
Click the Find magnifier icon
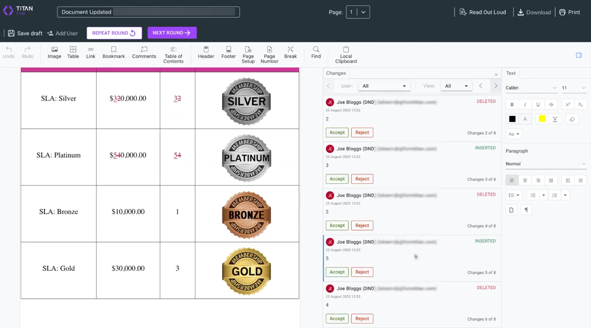point(316,50)
